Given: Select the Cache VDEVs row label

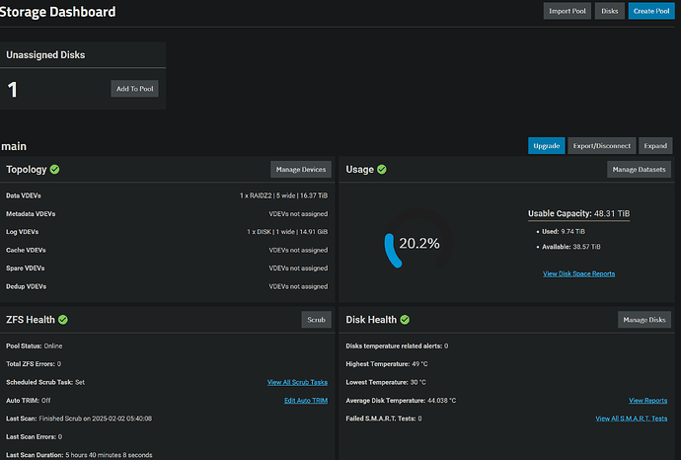Looking at the screenshot, I should [26, 250].
